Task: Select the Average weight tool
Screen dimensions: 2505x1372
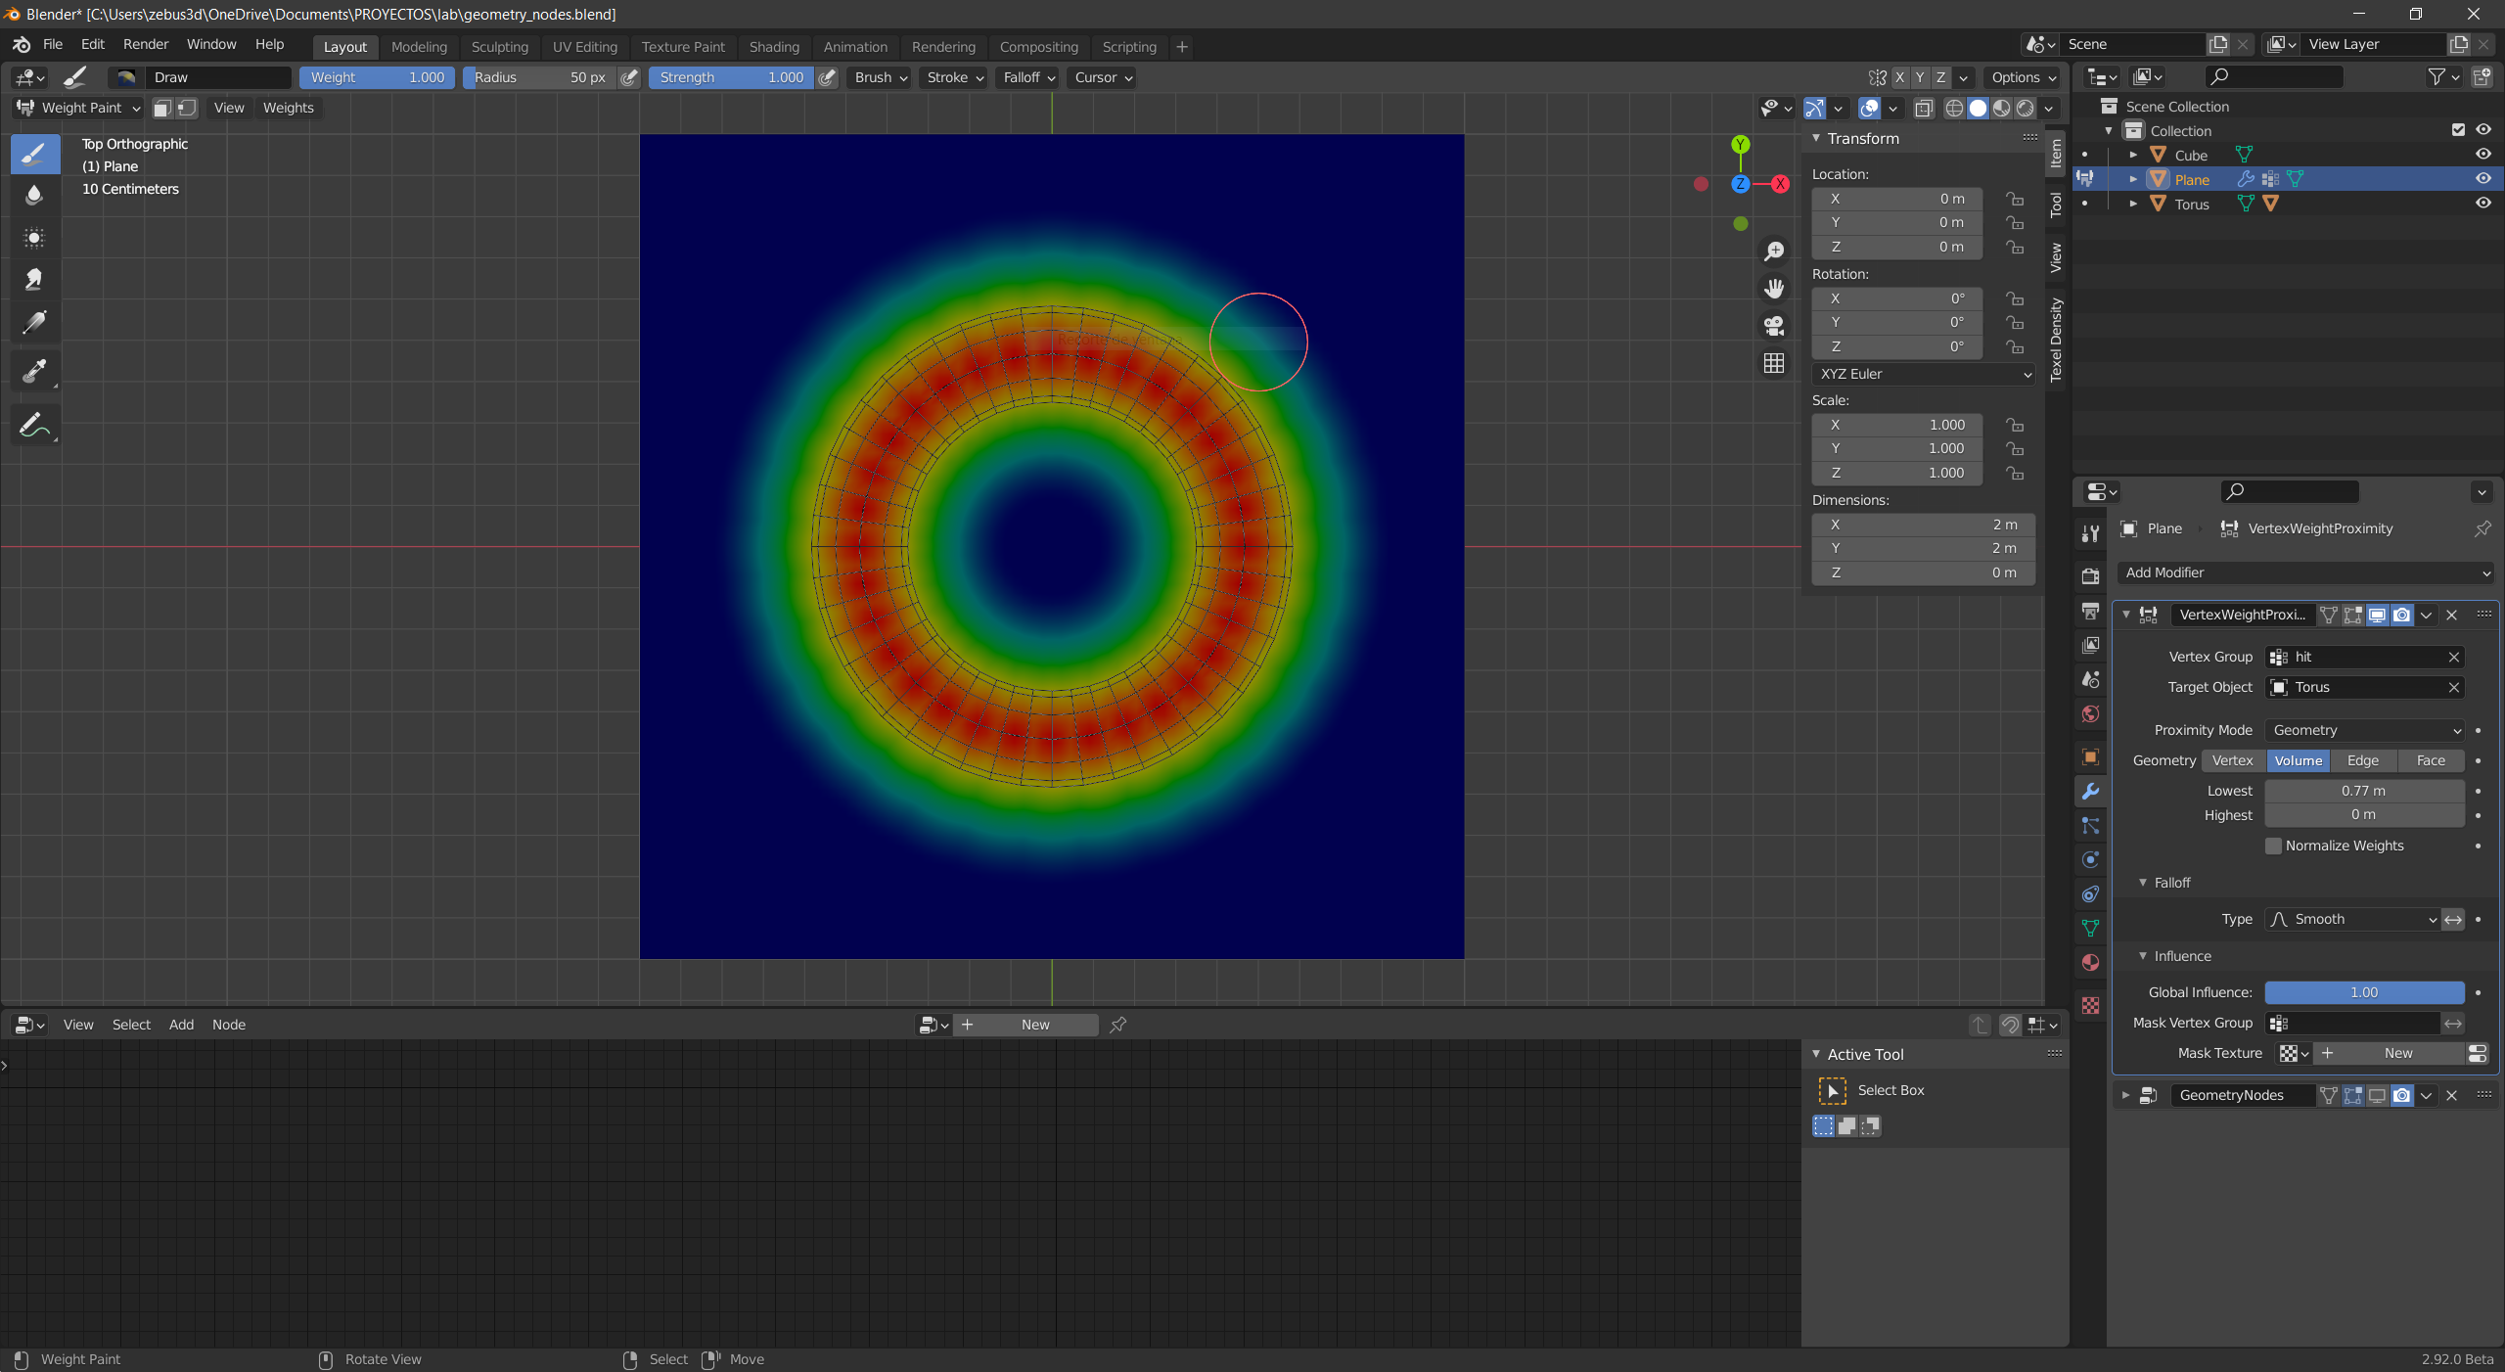Action: click(34, 238)
